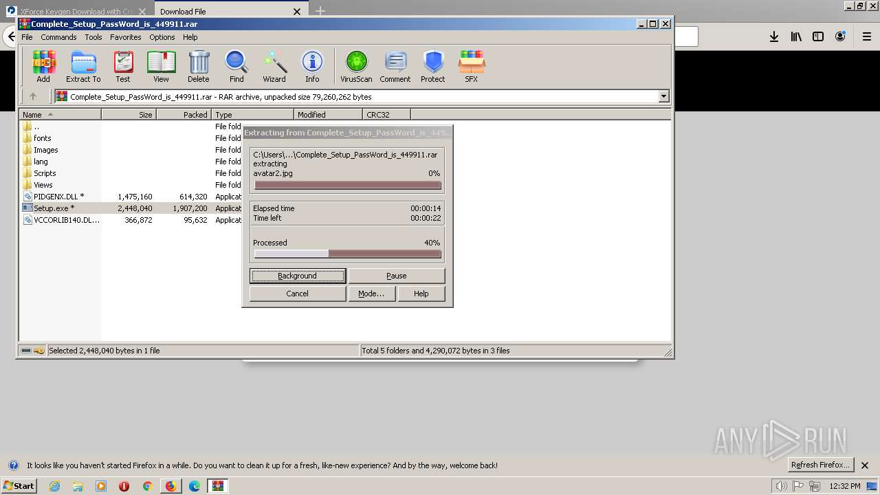Open Windows Explorer from the taskbar
The image size is (880, 495).
coord(78,486)
